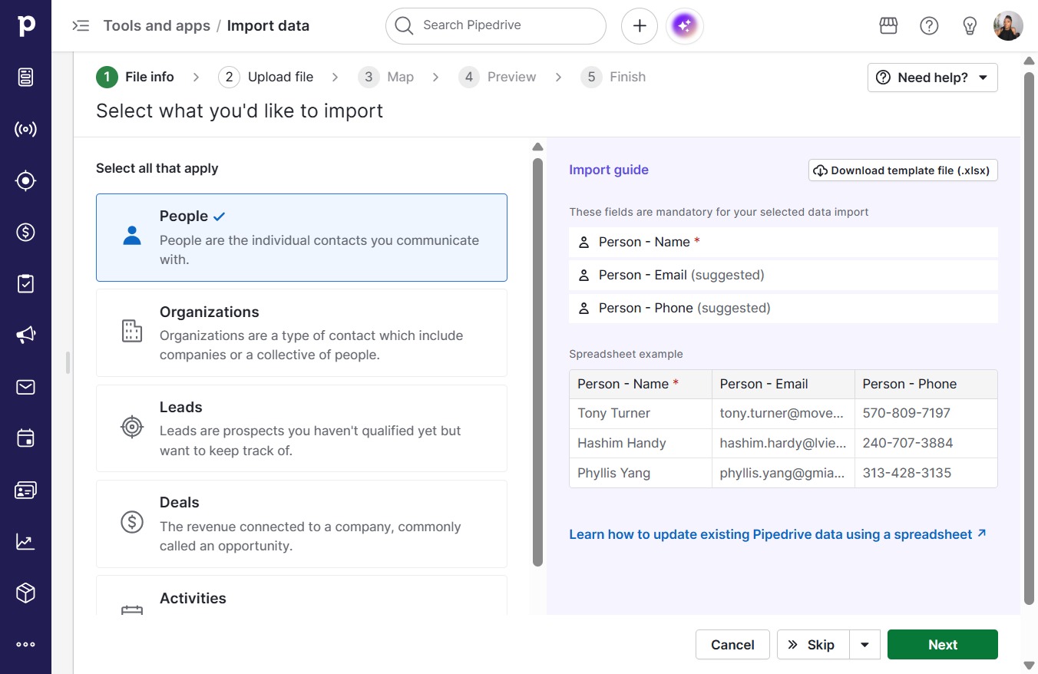This screenshot has width=1038, height=674.
Task: Go to step 1 File info
Action: coord(135,77)
